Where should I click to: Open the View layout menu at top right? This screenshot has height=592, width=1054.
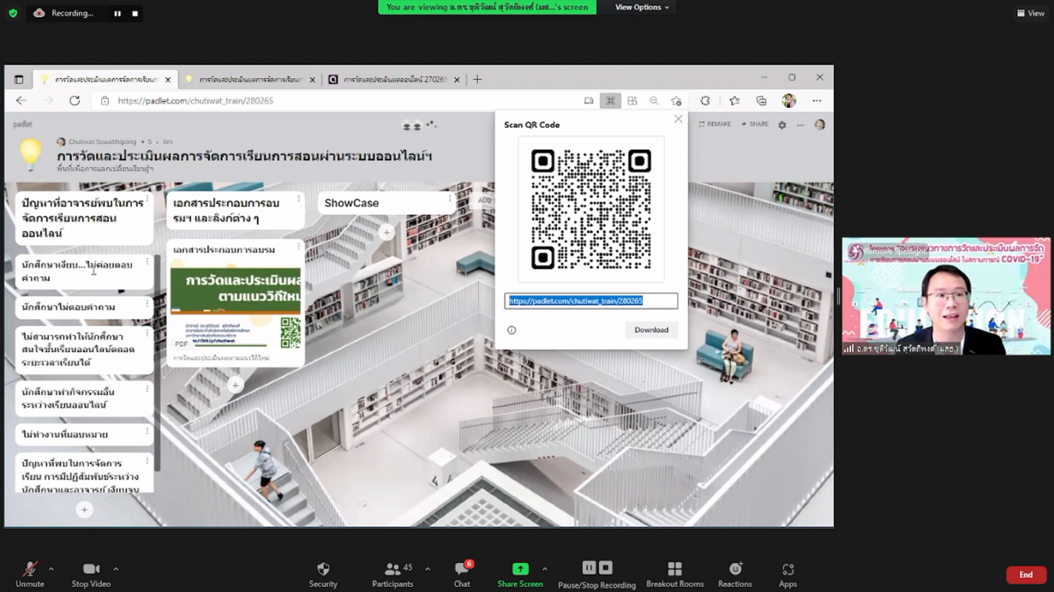click(1031, 13)
